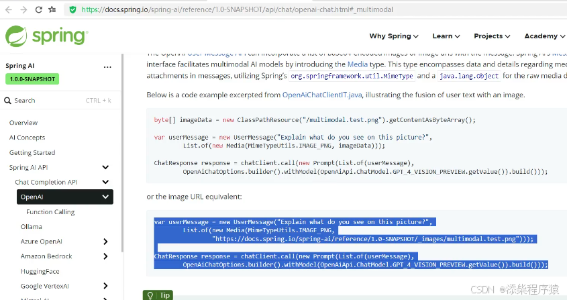Click the 'or the image URL equivalent:' text
The image size is (567, 300).
point(194,197)
